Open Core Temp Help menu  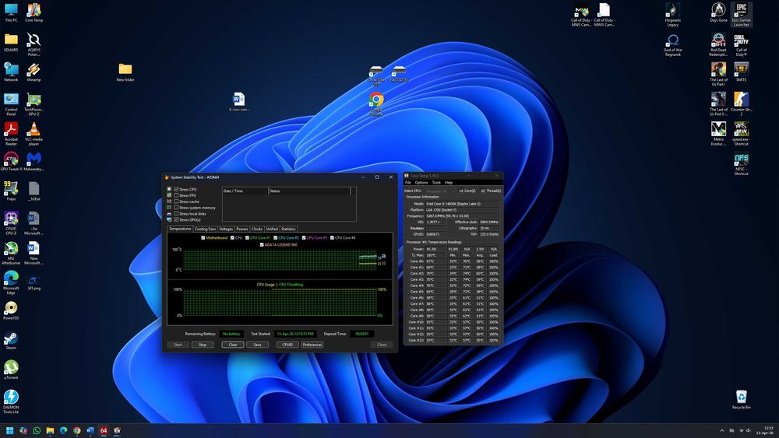(449, 183)
